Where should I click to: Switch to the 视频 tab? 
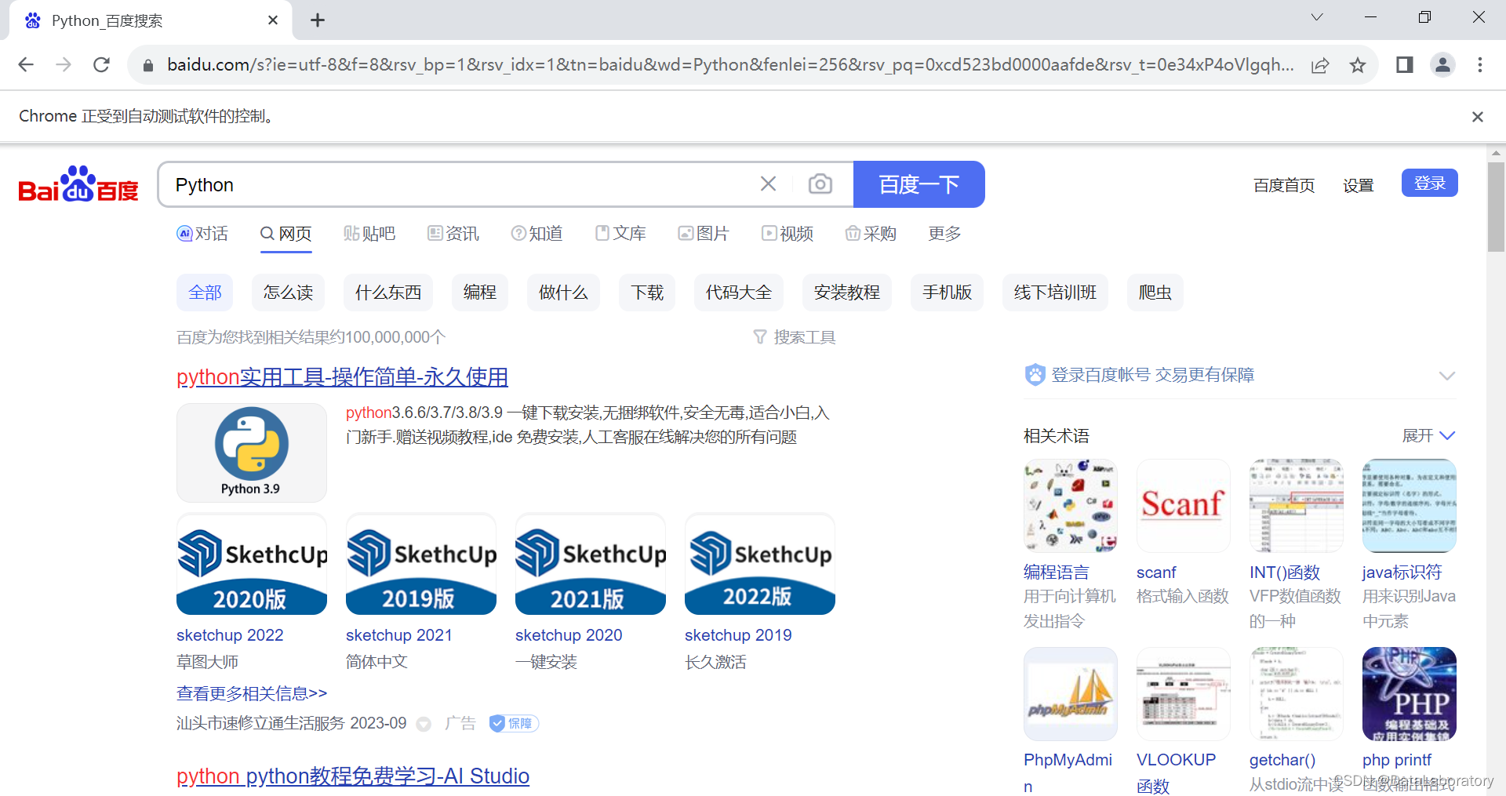(788, 234)
